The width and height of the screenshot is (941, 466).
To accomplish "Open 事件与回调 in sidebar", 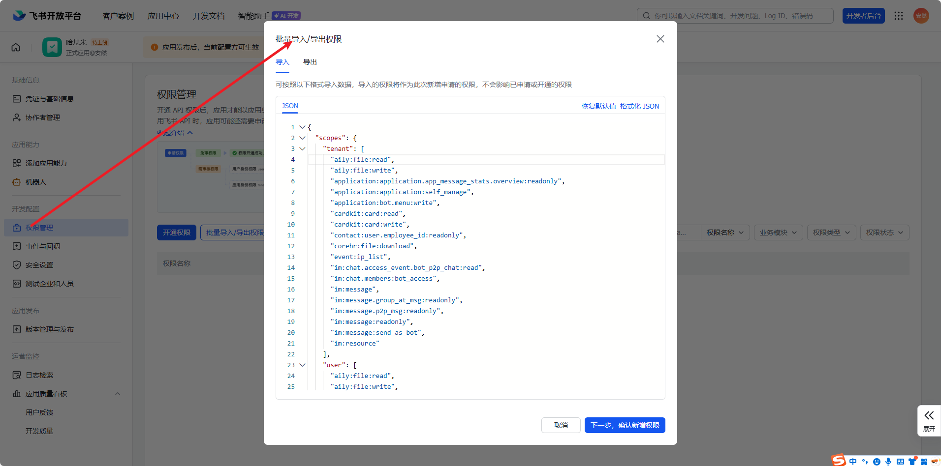I will 66,246.
